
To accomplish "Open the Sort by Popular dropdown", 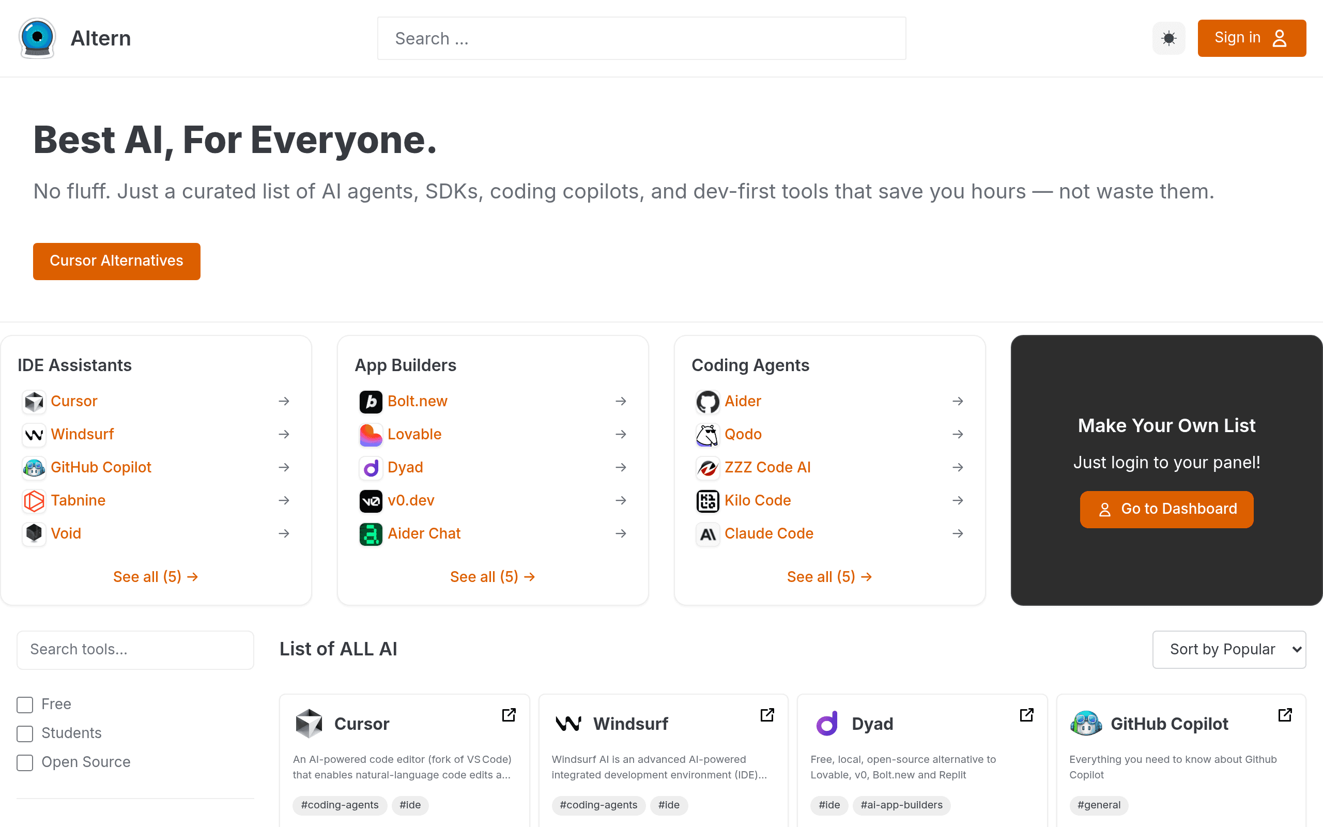I will point(1229,649).
